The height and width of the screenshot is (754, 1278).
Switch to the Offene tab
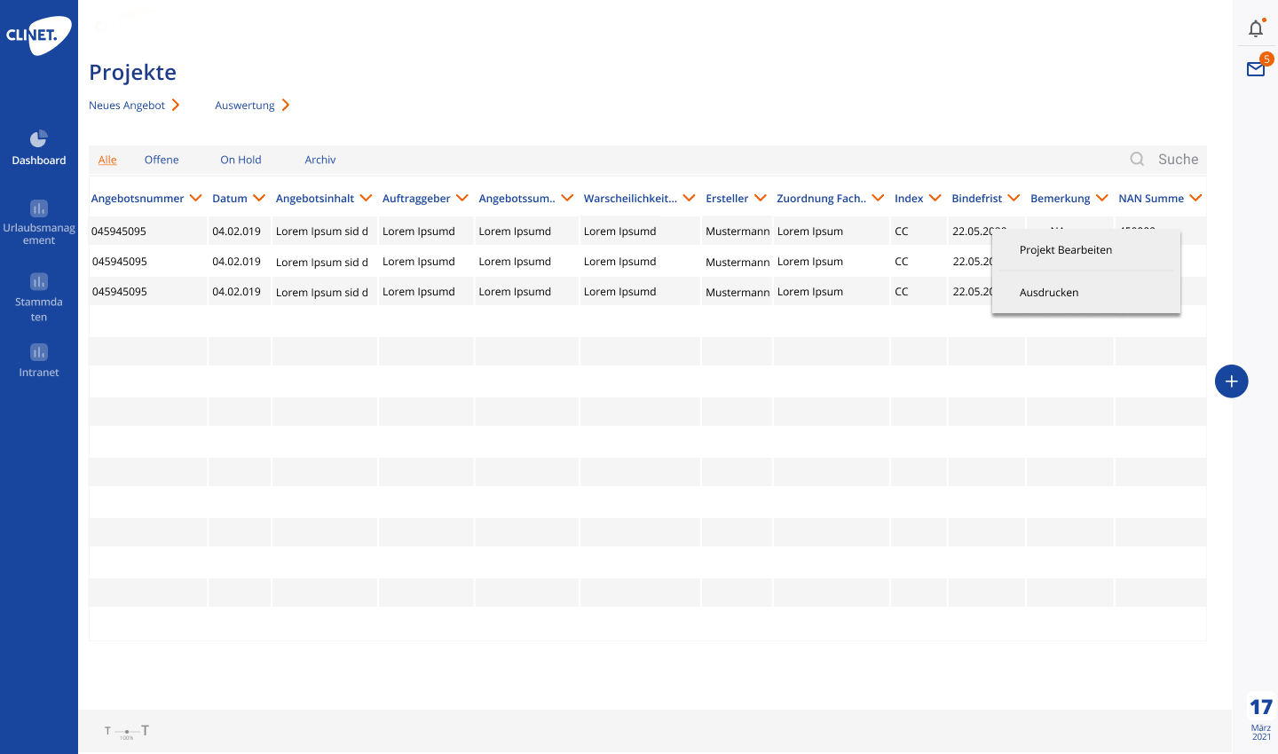point(162,160)
